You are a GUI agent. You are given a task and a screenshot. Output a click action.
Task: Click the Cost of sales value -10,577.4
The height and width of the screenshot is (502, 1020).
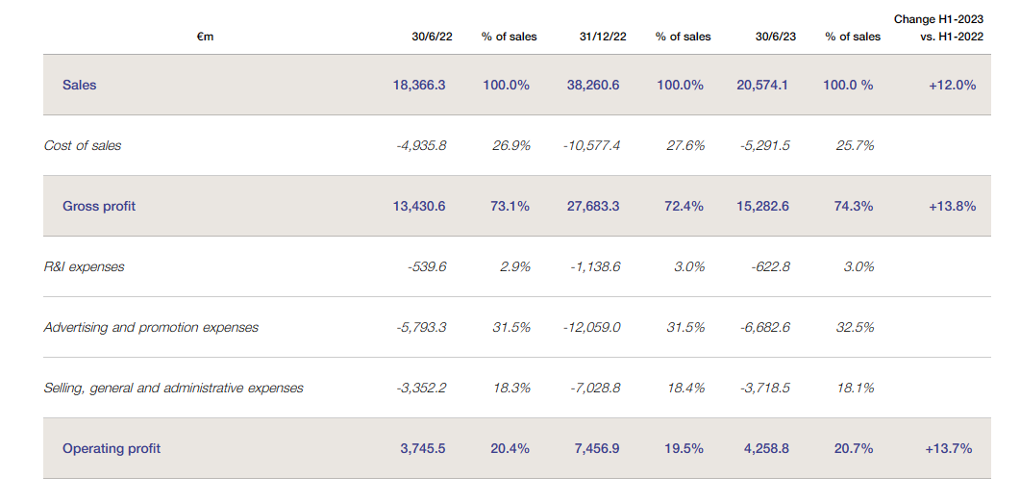(591, 145)
